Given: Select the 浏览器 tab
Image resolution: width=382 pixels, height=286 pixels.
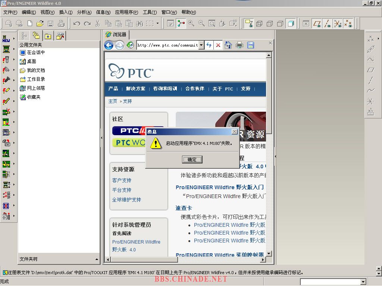Looking at the screenshot, I should [116, 35].
